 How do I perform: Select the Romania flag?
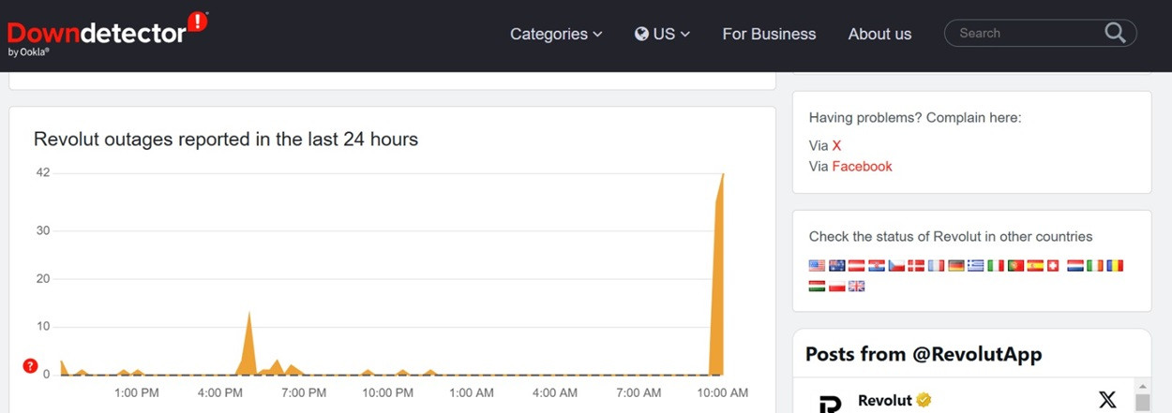(1115, 266)
